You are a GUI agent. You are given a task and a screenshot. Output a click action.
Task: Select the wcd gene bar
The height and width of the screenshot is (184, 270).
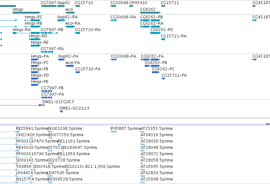(70, 13)
